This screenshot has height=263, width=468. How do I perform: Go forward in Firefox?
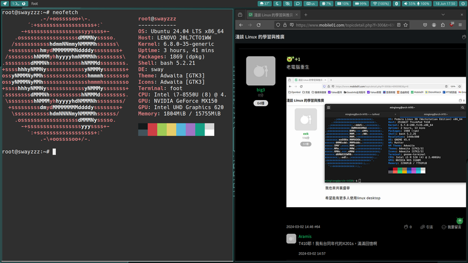pos(250,25)
